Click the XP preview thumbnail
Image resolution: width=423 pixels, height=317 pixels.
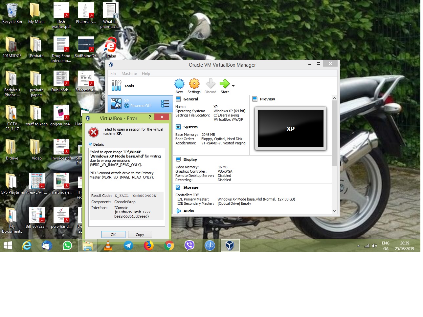coord(291,129)
